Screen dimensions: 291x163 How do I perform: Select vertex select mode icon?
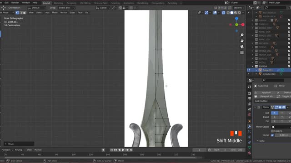tap(17, 13)
